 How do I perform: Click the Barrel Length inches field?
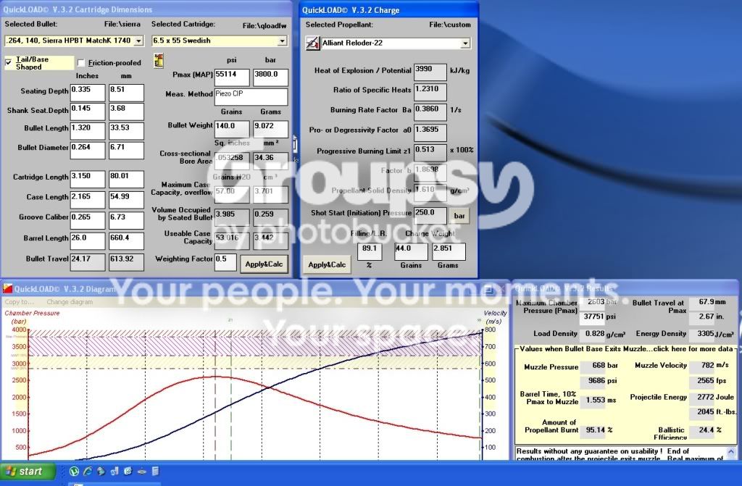pos(88,241)
